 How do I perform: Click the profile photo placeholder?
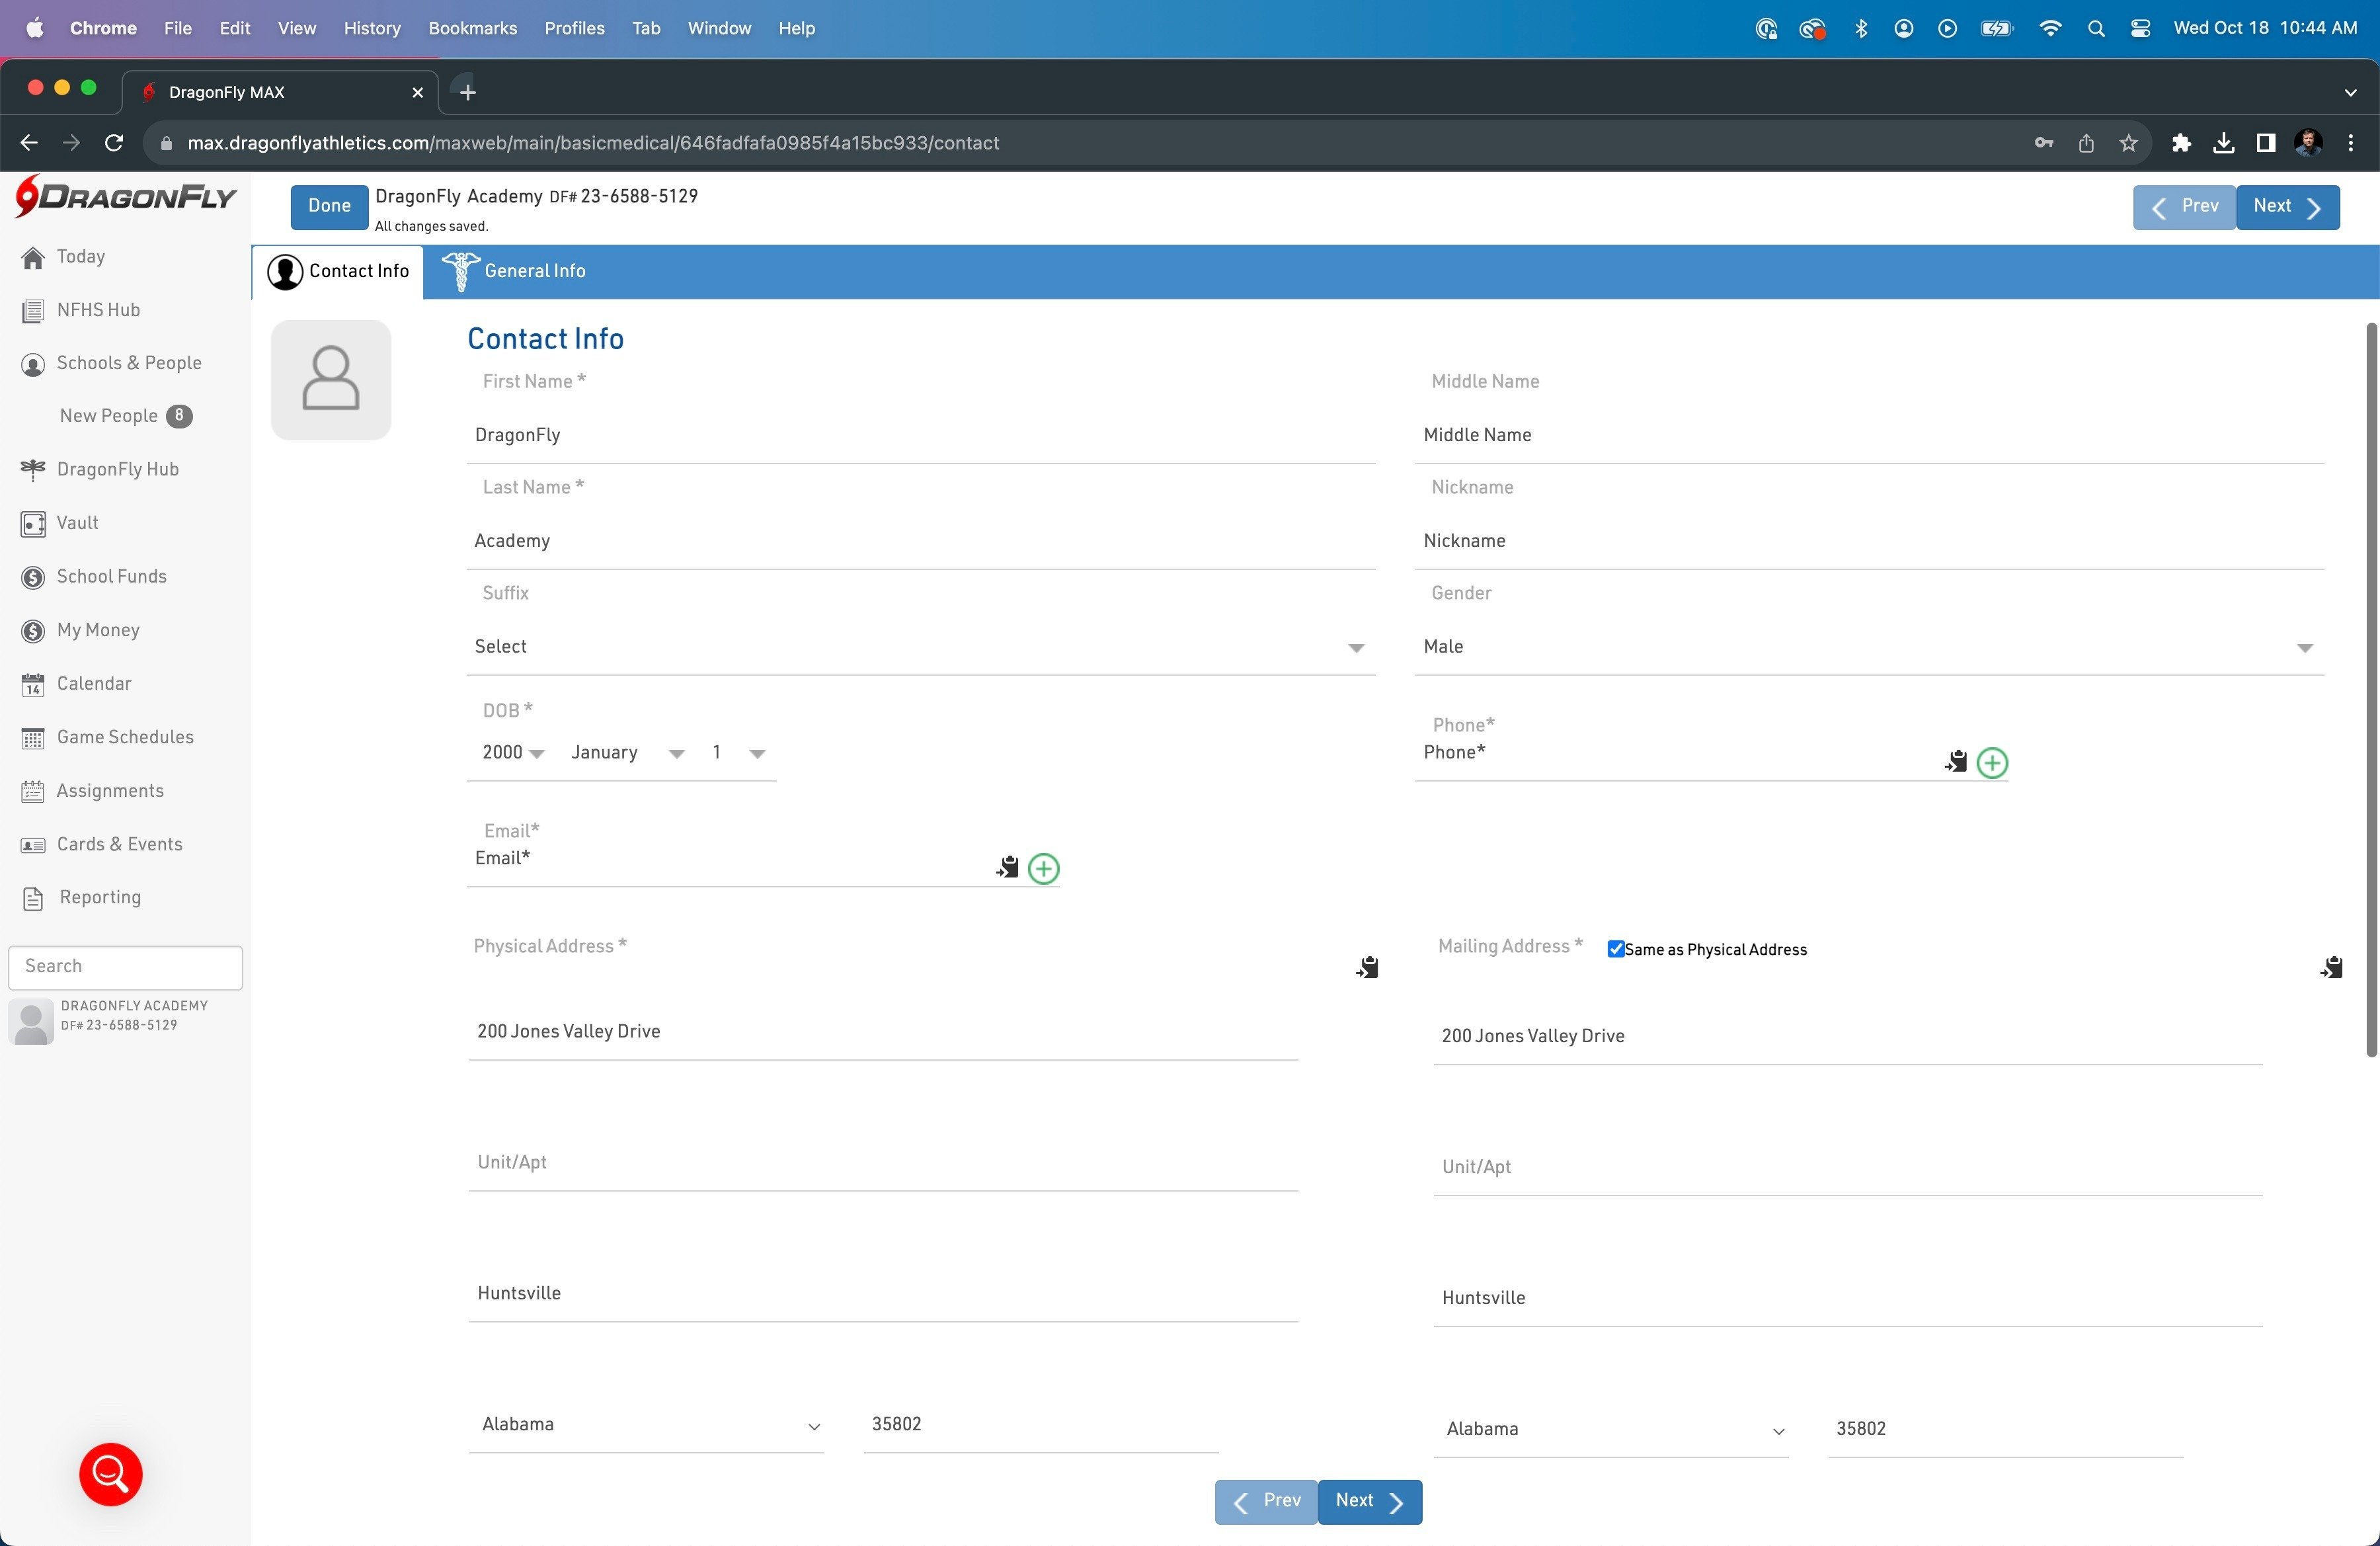[331, 380]
